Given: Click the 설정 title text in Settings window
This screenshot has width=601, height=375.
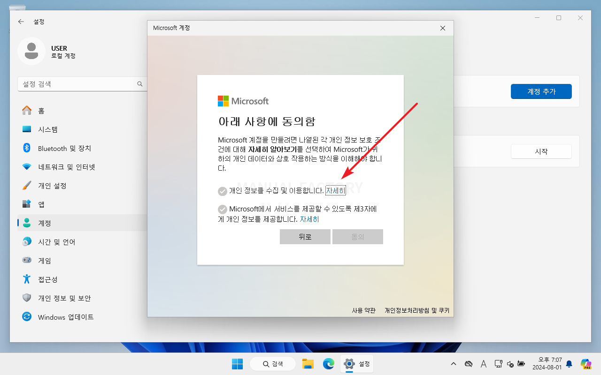Looking at the screenshot, I should coord(39,22).
